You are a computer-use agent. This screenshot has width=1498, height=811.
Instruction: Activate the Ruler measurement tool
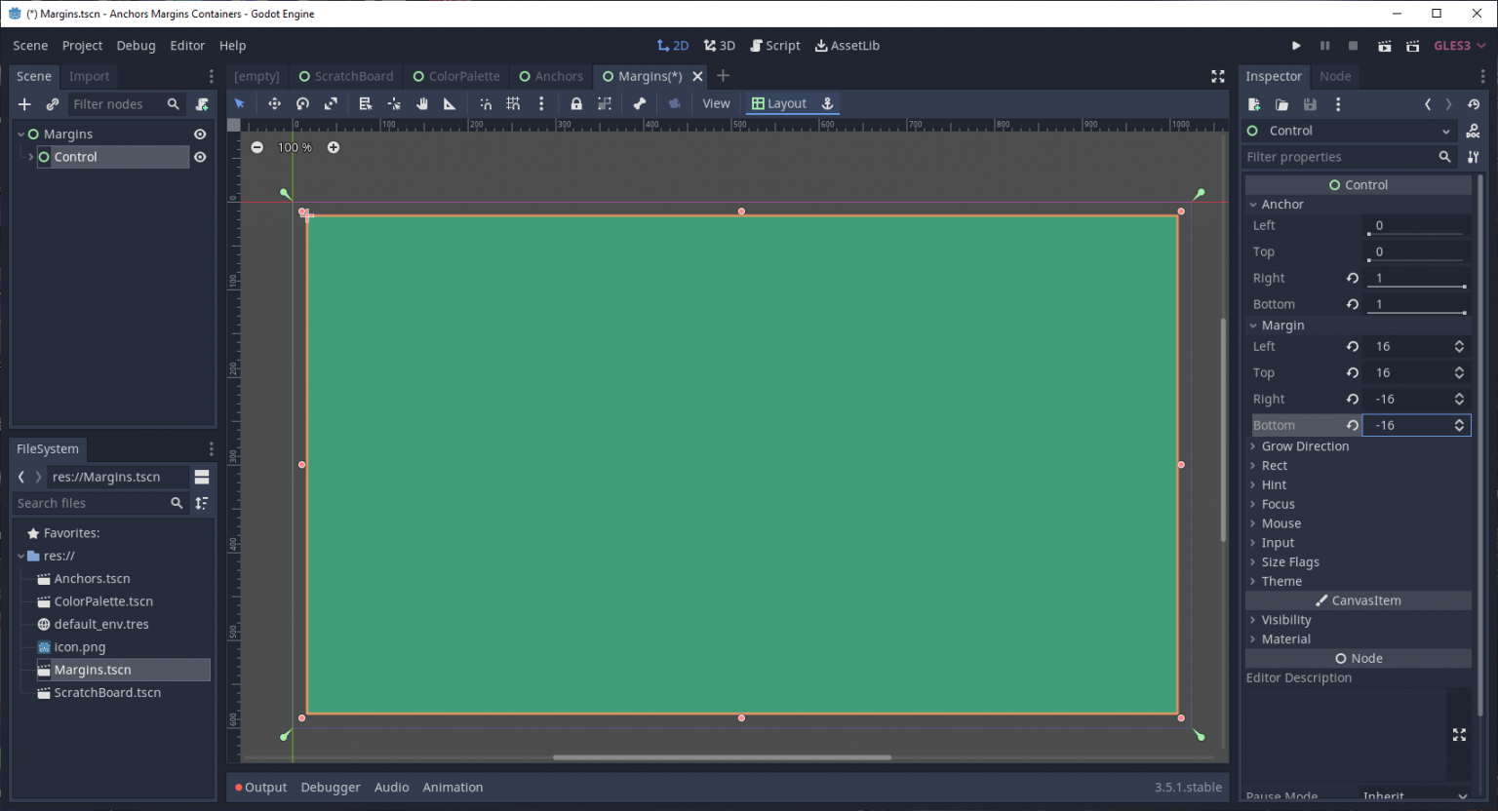pyautogui.click(x=449, y=103)
